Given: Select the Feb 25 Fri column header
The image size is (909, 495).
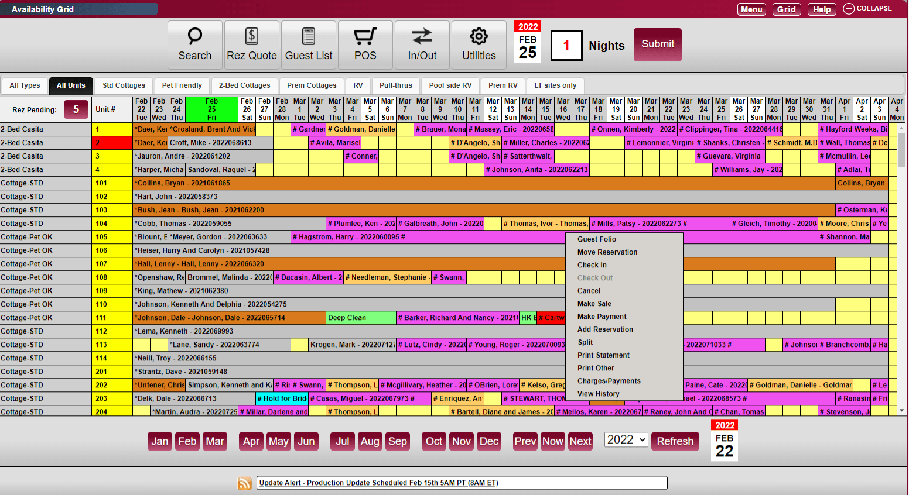Looking at the screenshot, I should click(211, 109).
